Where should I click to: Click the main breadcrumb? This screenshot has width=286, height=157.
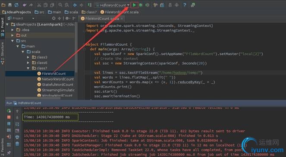click(54, 12)
